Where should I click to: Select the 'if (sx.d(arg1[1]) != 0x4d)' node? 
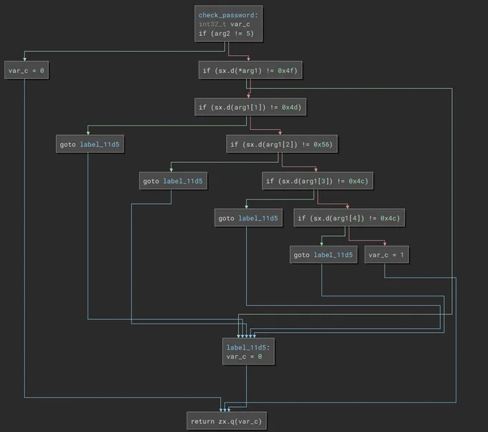(x=250, y=107)
